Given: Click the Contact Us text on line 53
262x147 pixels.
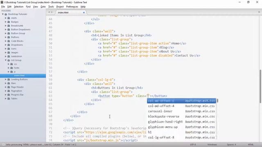Looking at the screenshot, I should [185, 56].
